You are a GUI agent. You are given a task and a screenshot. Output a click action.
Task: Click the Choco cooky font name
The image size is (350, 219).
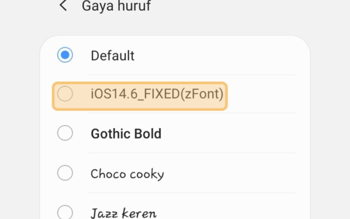[x=127, y=174]
